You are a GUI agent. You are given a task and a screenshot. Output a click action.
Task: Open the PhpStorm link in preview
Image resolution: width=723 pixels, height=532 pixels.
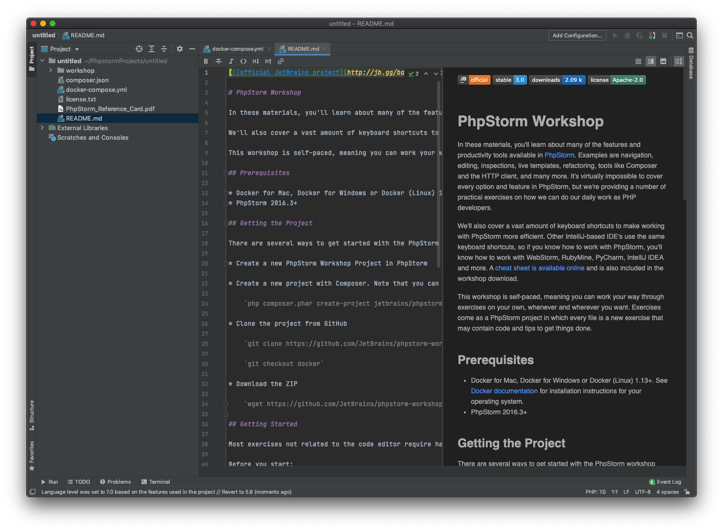pos(559,155)
